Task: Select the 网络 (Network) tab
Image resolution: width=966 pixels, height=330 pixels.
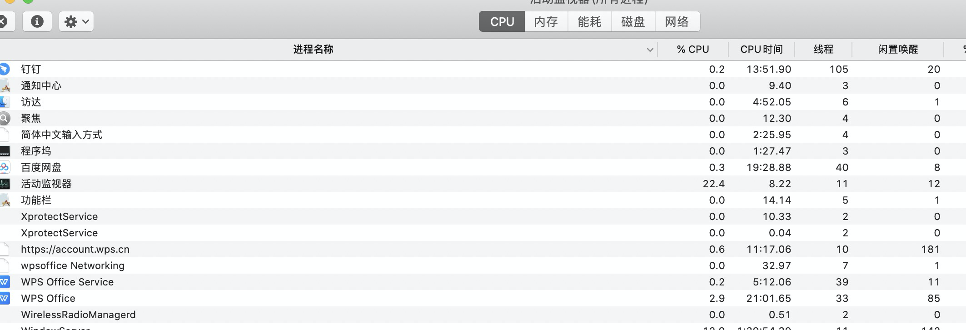Action: point(677,21)
